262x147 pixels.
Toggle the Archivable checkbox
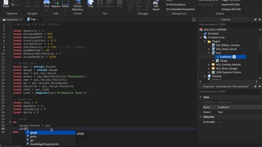pos(219,122)
